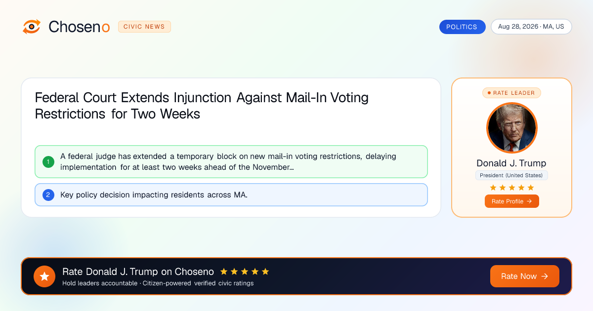Click the arrow icon on Rate Now button
593x311 pixels.
click(545, 276)
